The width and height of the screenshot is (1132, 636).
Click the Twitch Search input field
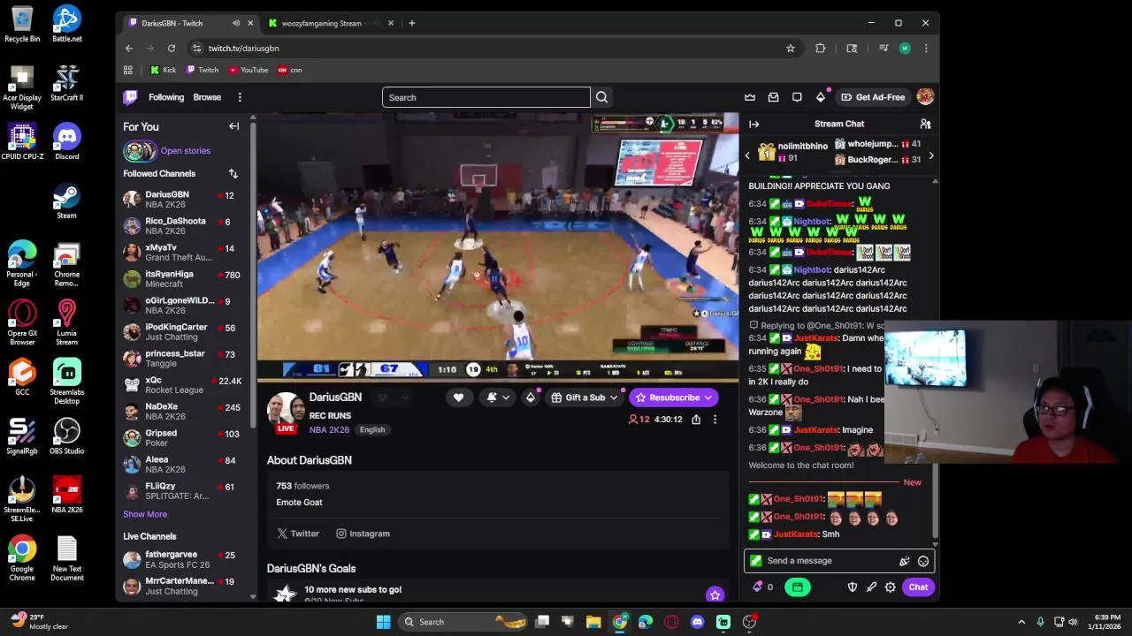(486, 97)
